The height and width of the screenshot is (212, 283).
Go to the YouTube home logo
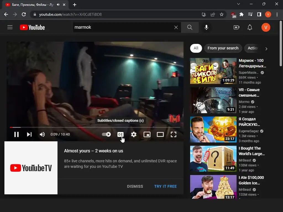[x=32, y=27]
